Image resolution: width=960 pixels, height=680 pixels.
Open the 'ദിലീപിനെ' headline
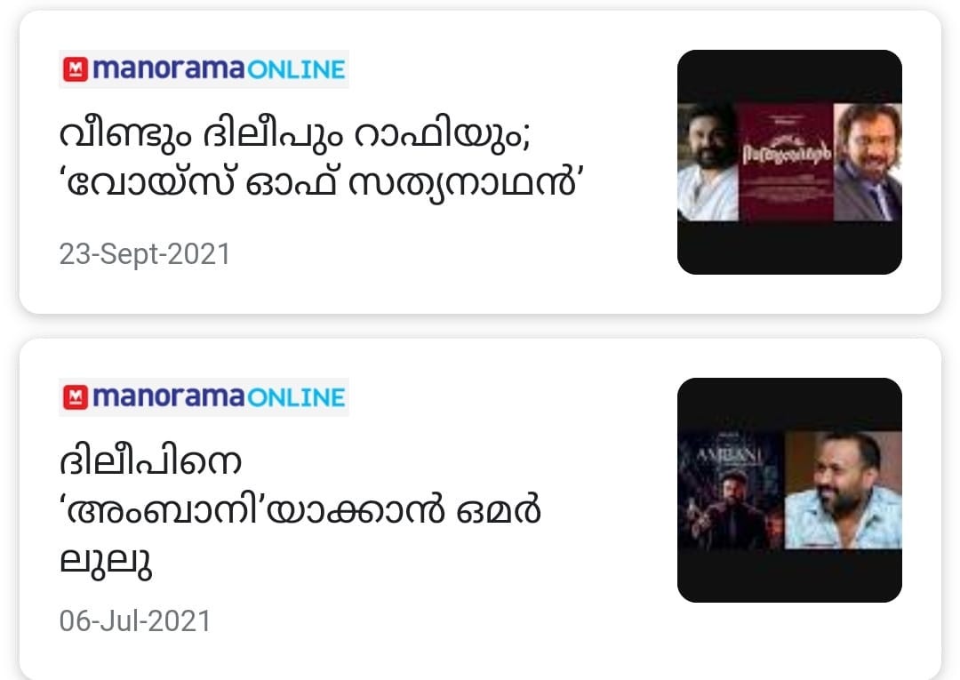[x=150, y=461]
